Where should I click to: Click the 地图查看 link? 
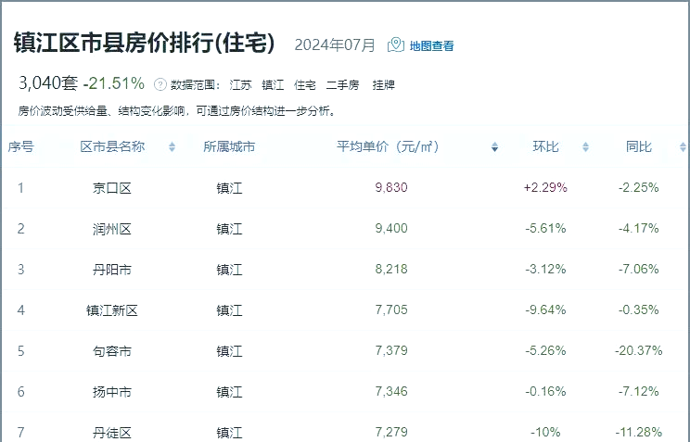431,45
